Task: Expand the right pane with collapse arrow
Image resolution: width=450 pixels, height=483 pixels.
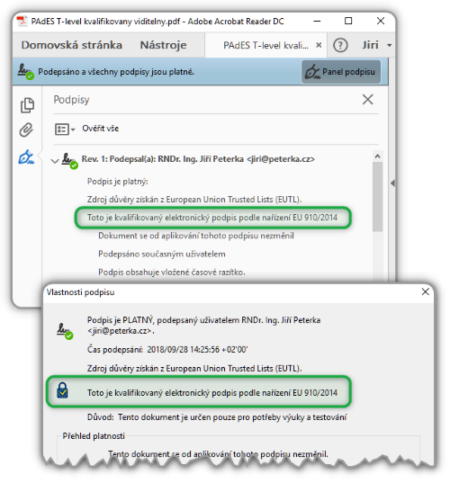Action: pyautogui.click(x=392, y=183)
